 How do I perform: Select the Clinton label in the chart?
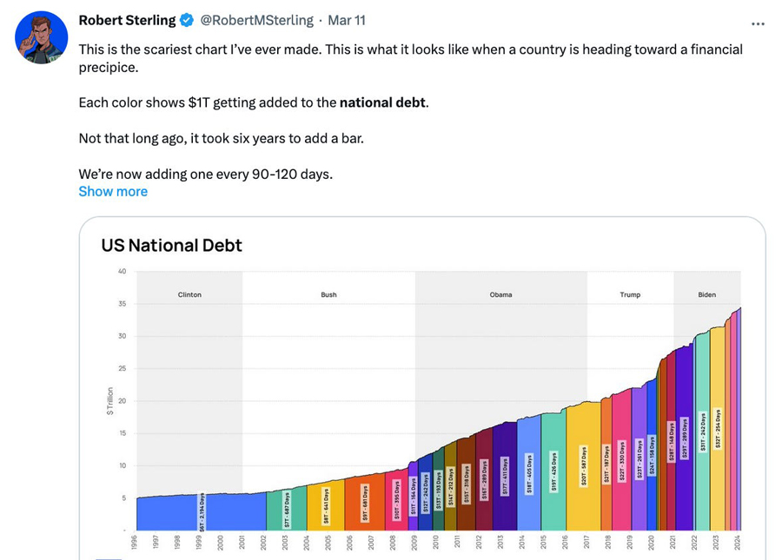189,295
